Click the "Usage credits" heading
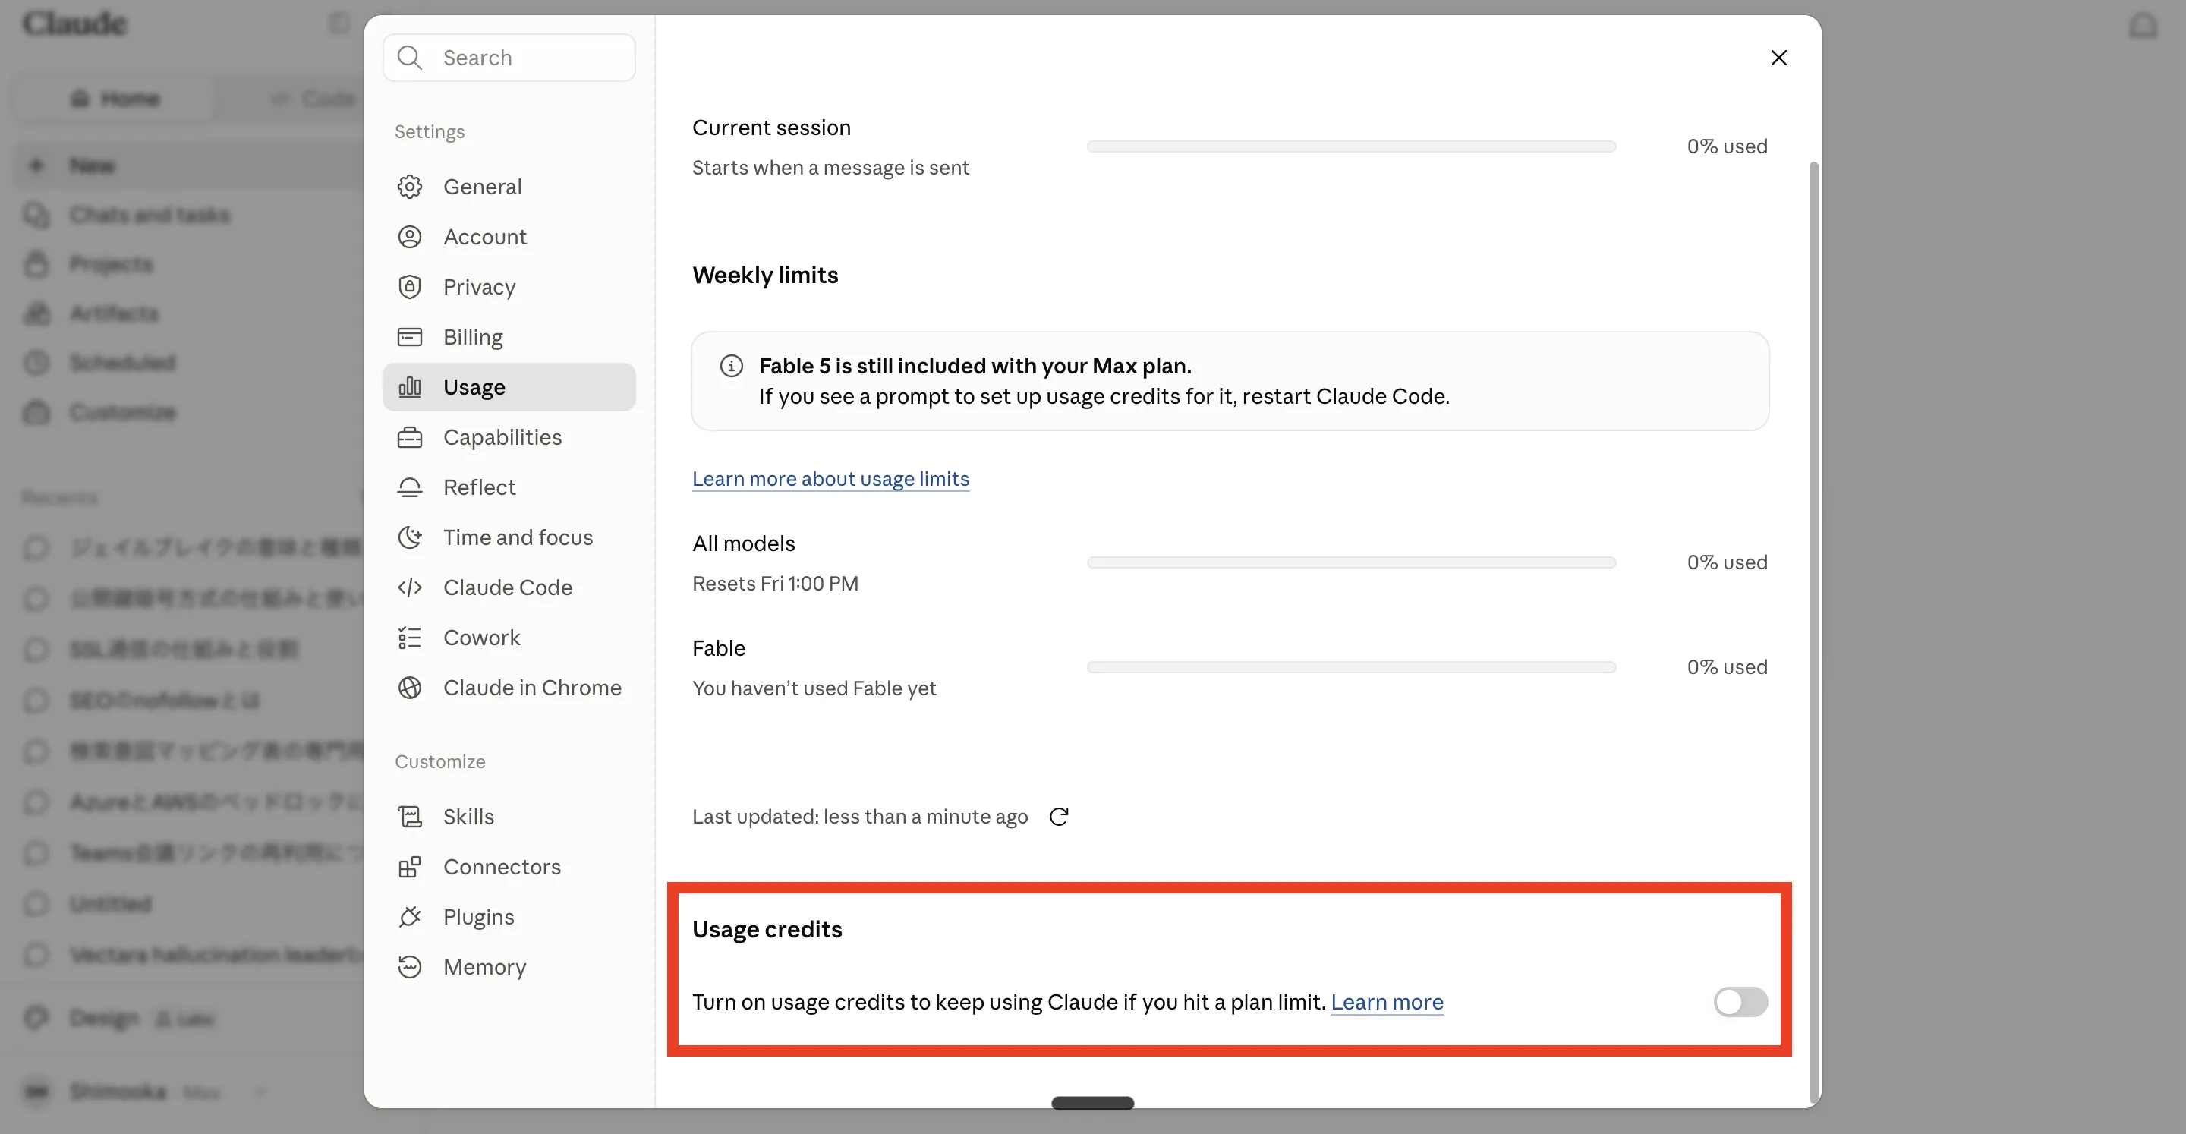 point(767,929)
